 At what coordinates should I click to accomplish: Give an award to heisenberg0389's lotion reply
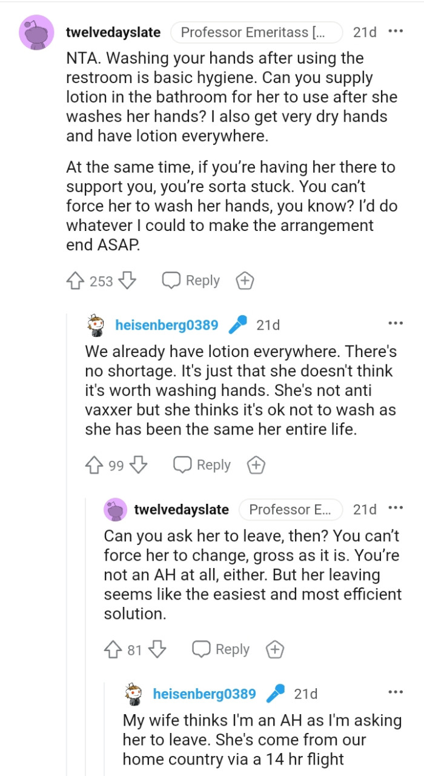point(256,465)
